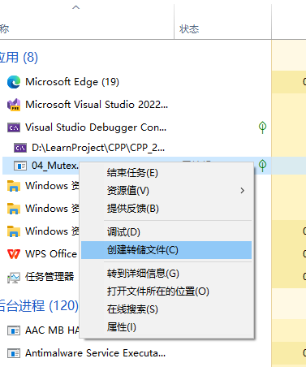Click the green leaf icon on Debugger Console row

262,127
